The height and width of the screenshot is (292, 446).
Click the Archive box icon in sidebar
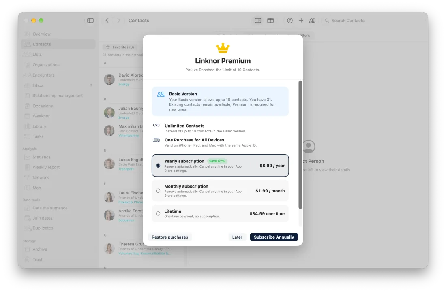click(27, 249)
